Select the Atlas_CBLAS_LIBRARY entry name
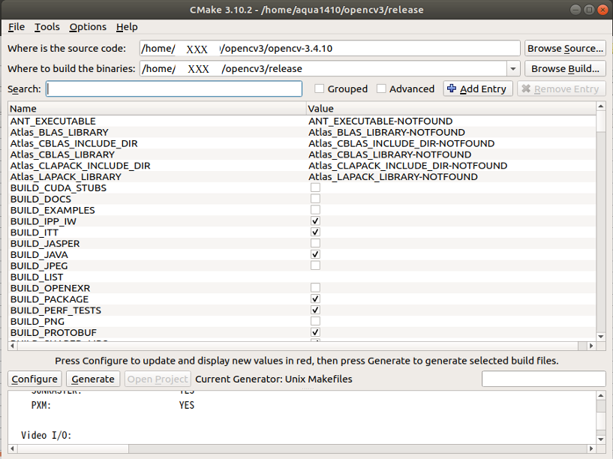 click(x=62, y=154)
